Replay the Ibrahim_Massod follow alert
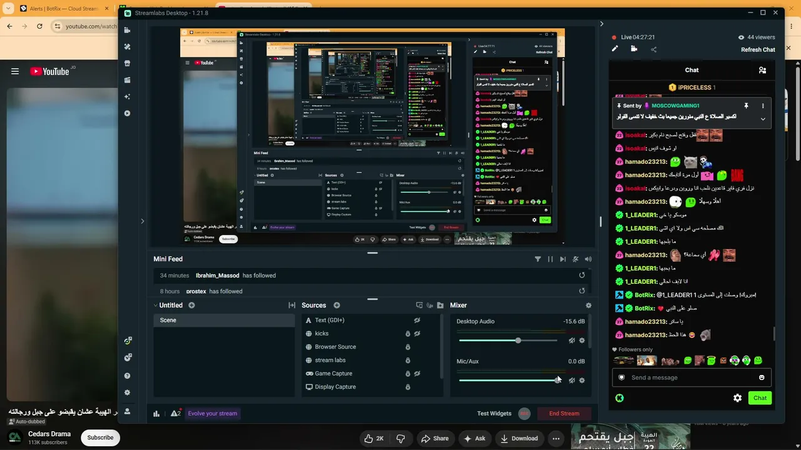The width and height of the screenshot is (801, 450). [582, 275]
